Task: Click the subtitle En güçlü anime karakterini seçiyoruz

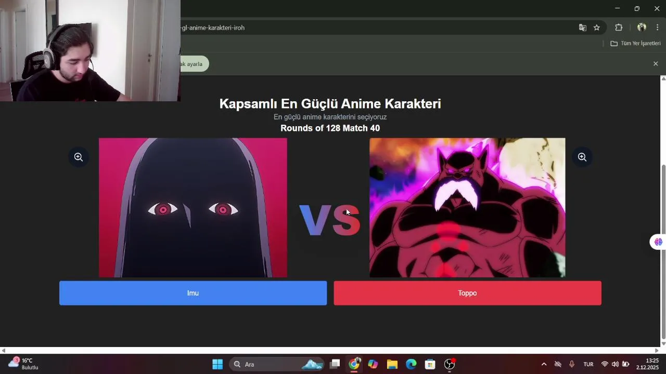Action: [x=330, y=117]
